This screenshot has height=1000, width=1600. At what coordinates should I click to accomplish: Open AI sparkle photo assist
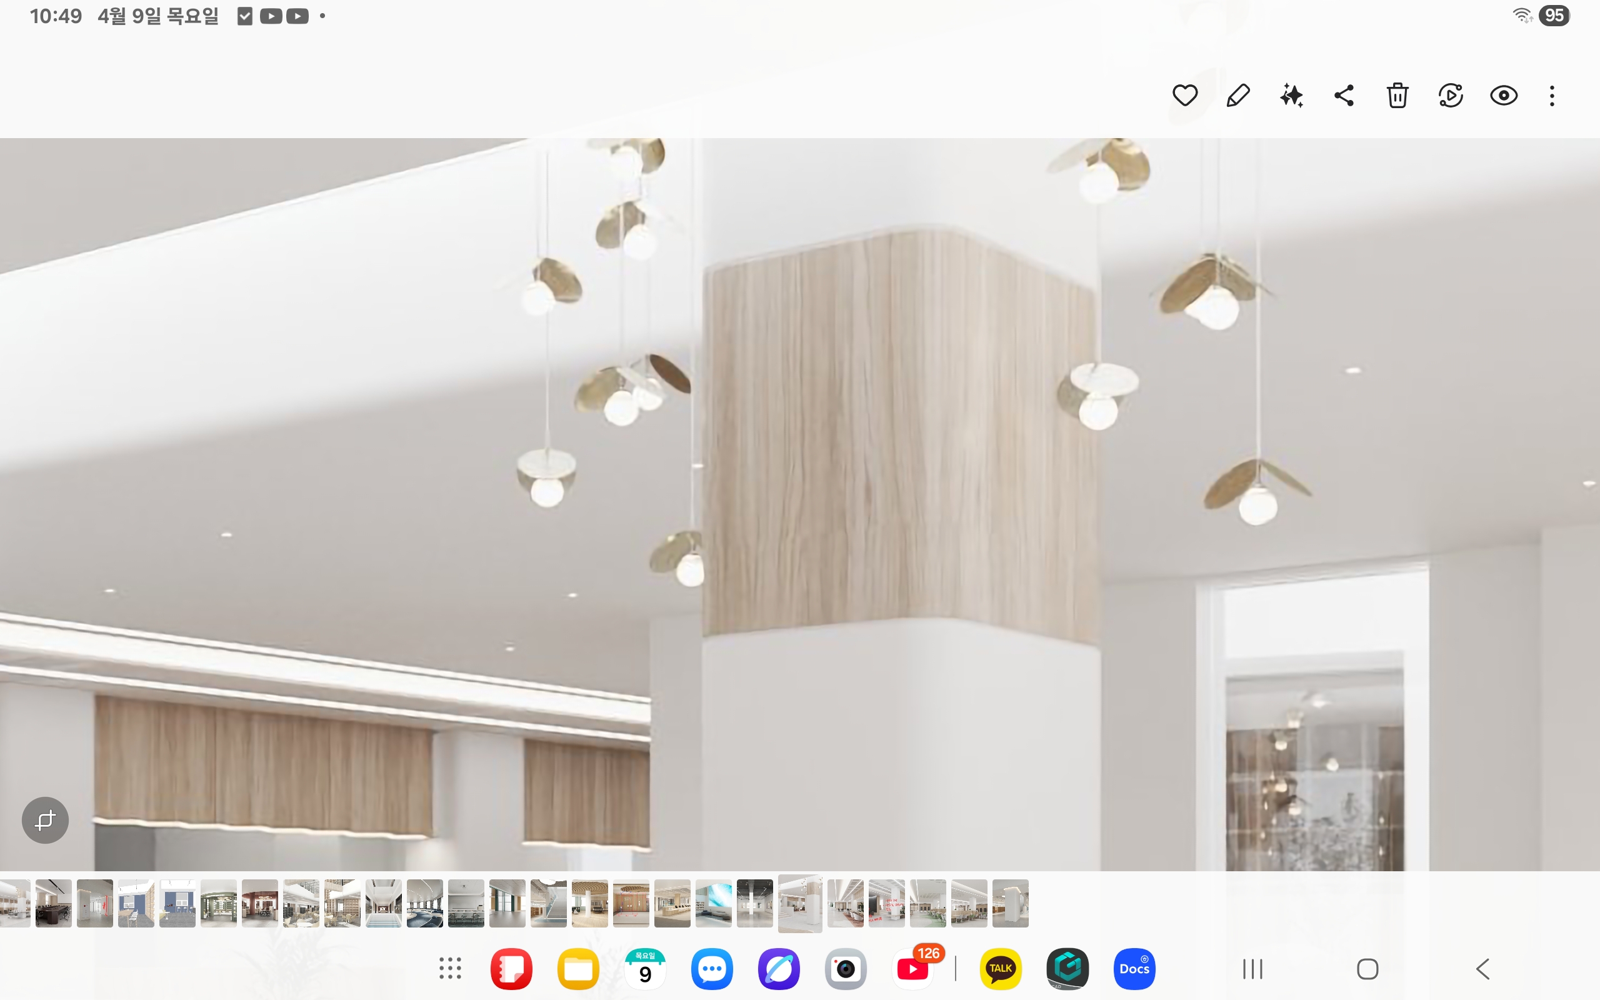(1291, 95)
